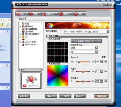Click the brightness value spinner arrows

click(x=102, y=71)
